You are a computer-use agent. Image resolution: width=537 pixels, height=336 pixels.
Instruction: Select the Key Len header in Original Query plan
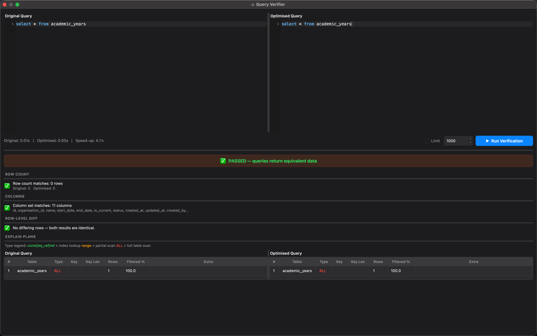[x=93, y=262]
